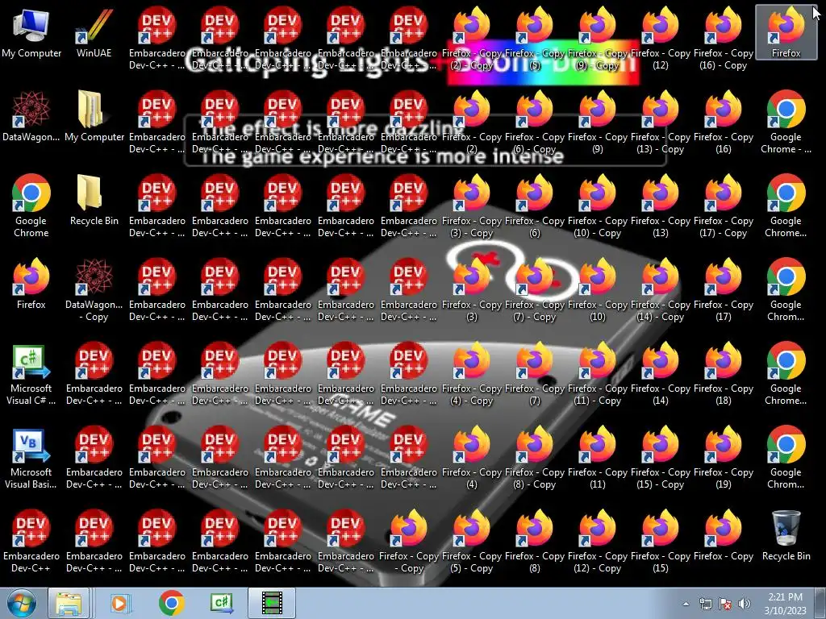Open the Action Center flag icon

pyautogui.click(x=725, y=604)
